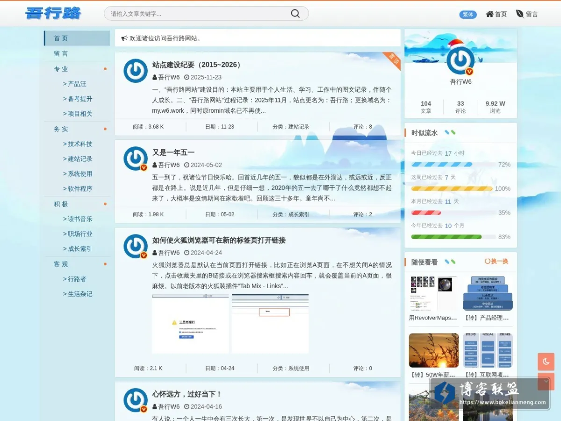Image resolution: width=561 pixels, height=421 pixels.
Task: Open first screenshot thumbnail in Firefox post
Action: [190, 324]
